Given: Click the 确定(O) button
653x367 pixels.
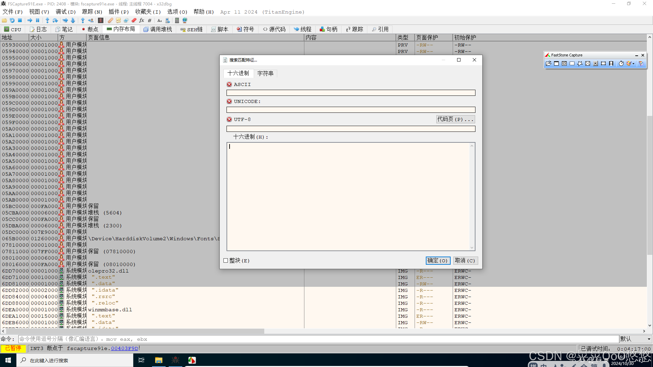Looking at the screenshot, I should [x=438, y=261].
